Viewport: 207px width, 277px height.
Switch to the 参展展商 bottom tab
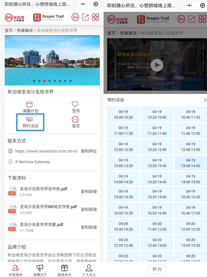coord(16,270)
